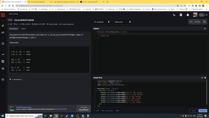Toggle dark mode with the moon icon
The height and width of the screenshot is (118, 209).
click(174, 15)
